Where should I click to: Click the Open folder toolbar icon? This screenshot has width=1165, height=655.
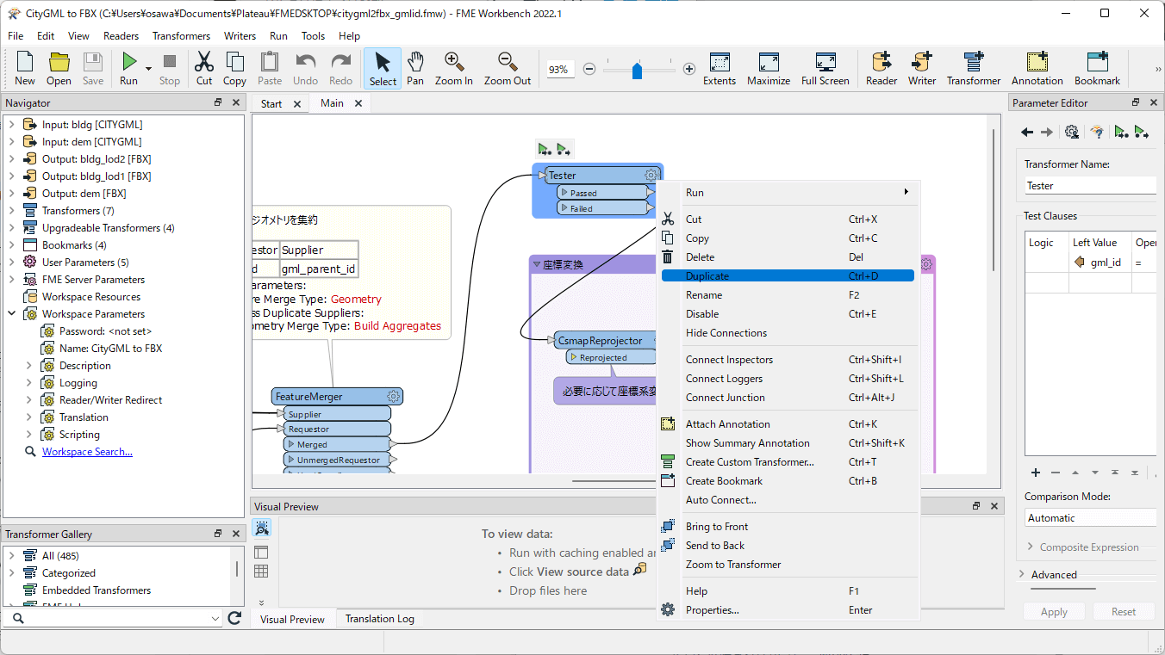click(x=59, y=62)
